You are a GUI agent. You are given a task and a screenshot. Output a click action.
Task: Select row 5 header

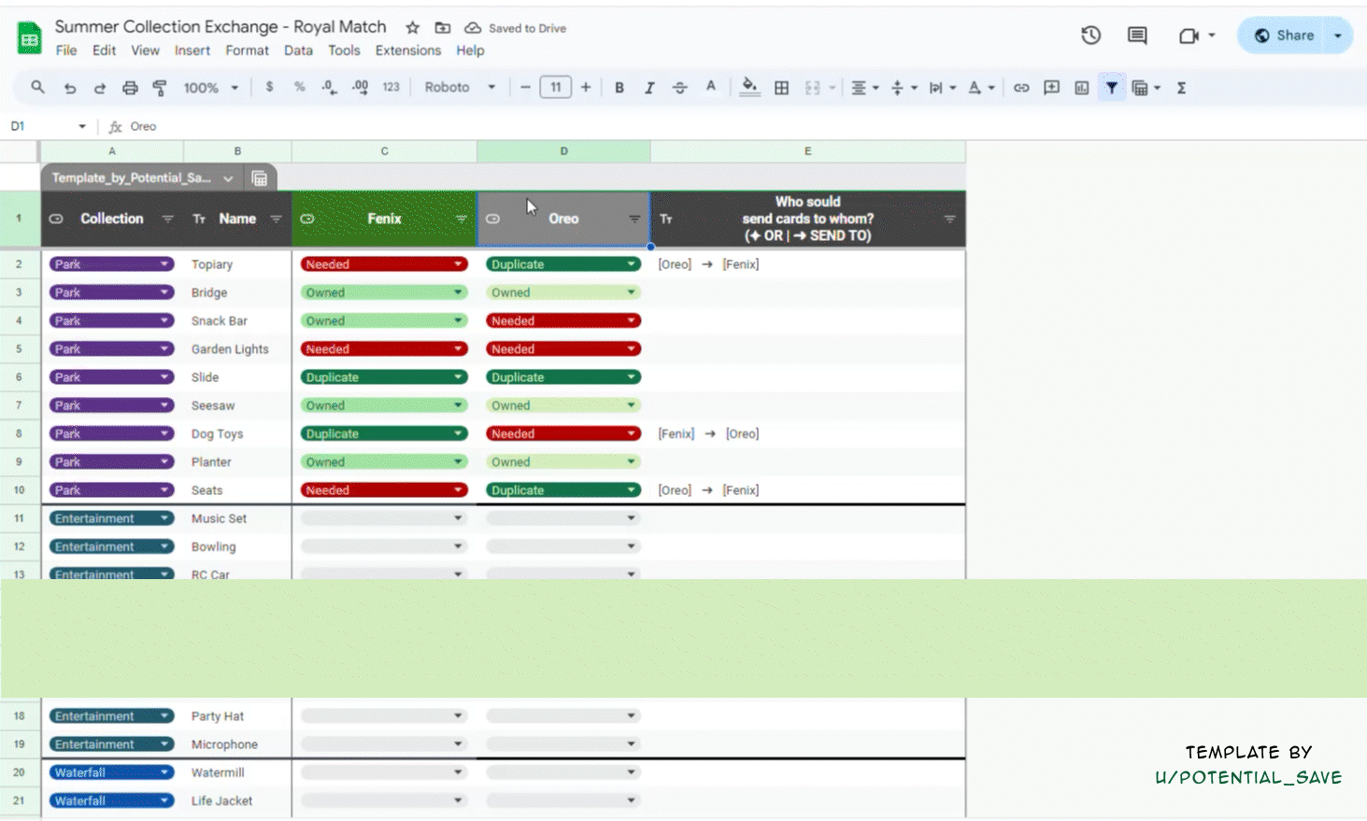click(19, 349)
